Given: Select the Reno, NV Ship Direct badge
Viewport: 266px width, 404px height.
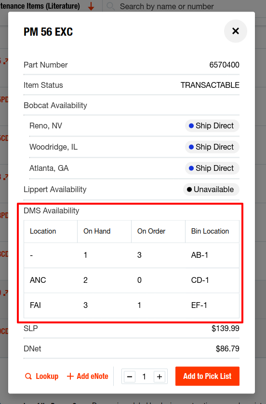Looking at the screenshot, I should coord(212,125).
